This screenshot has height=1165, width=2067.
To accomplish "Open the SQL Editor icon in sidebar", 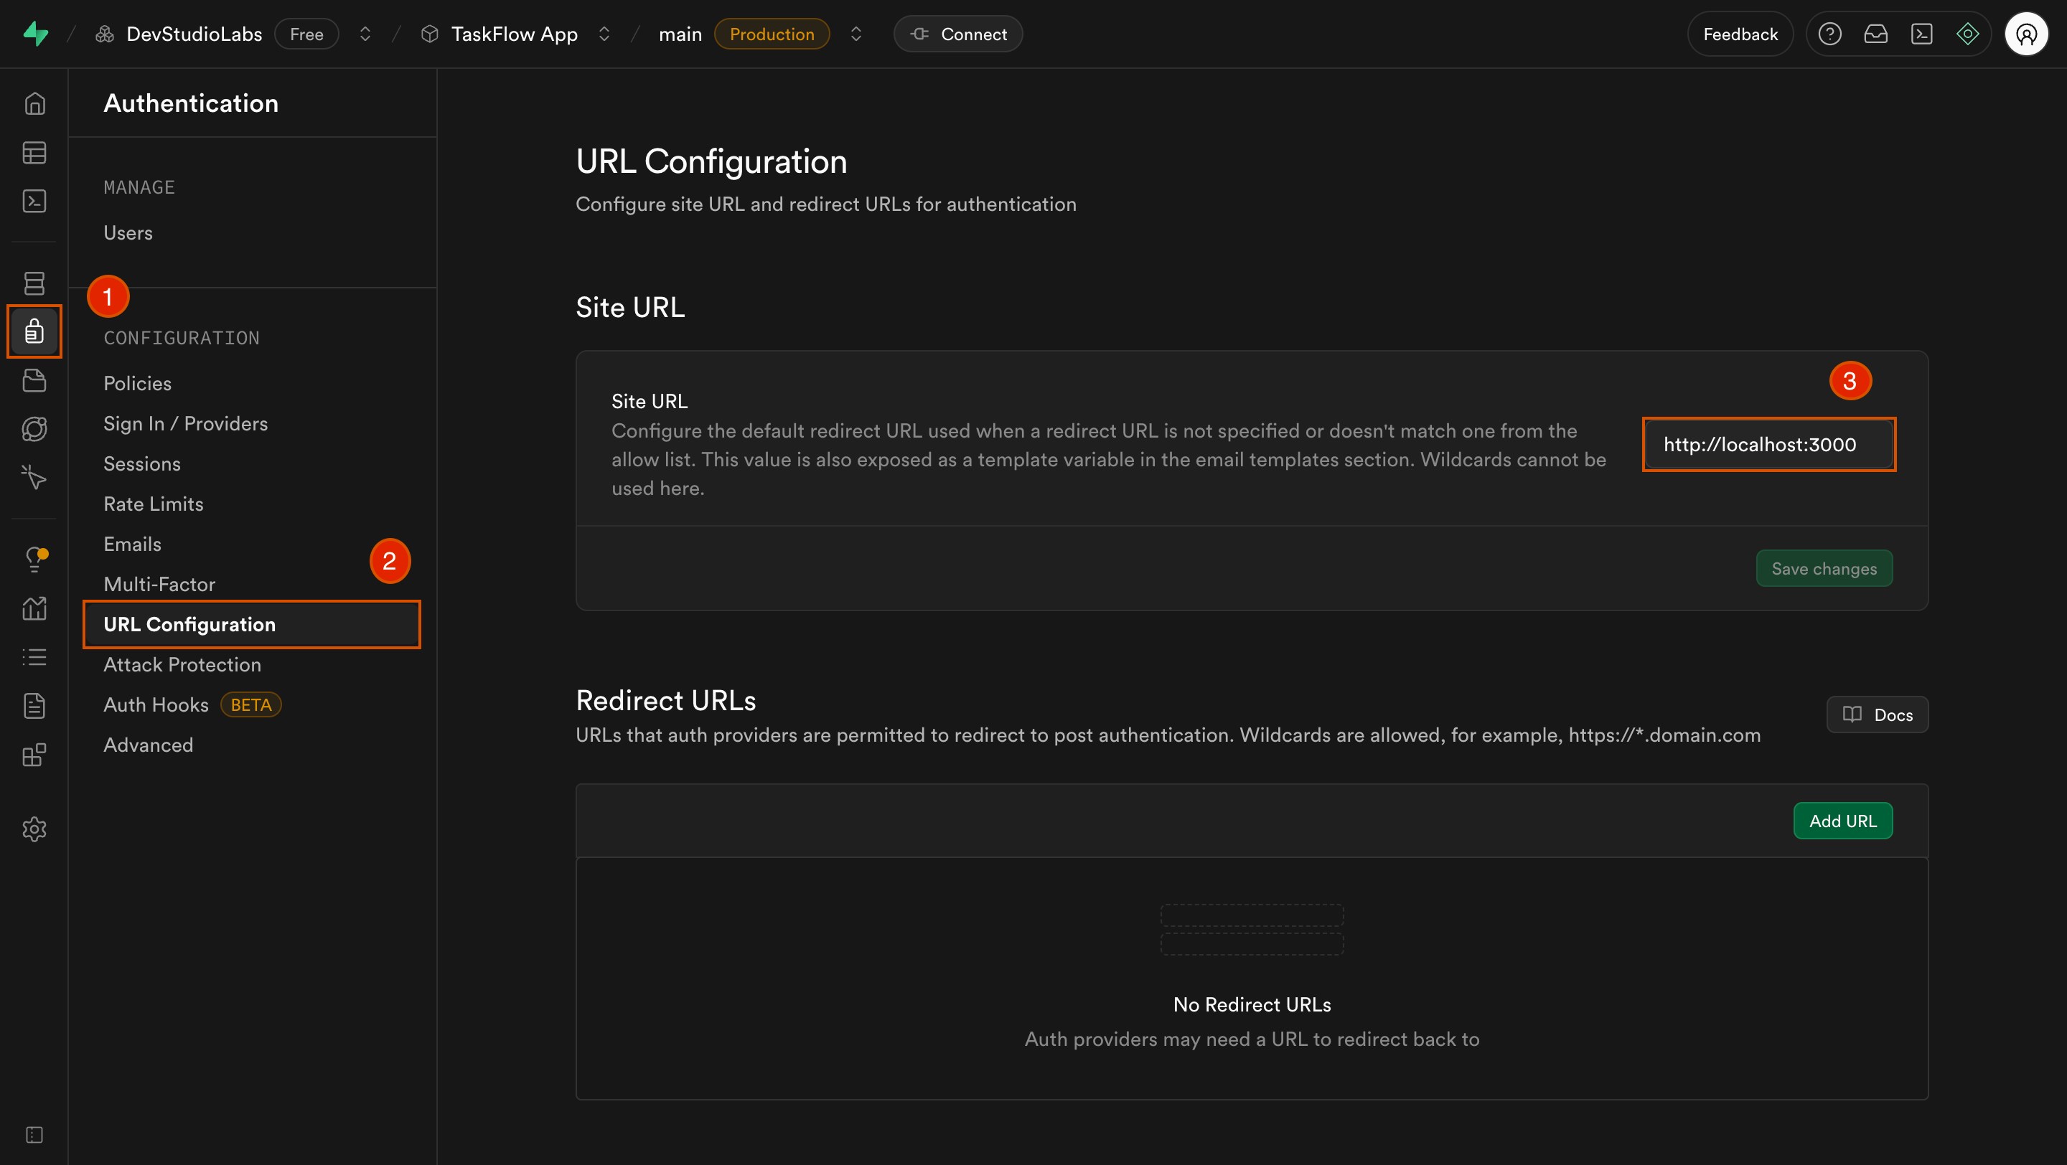I will coord(34,200).
